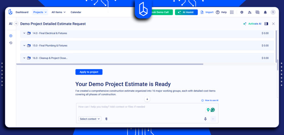Click the $ 0.00 amount for 16.0 group
Image resolution: width=284 pixels, height=135 pixels.
pyautogui.click(x=265, y=58)
